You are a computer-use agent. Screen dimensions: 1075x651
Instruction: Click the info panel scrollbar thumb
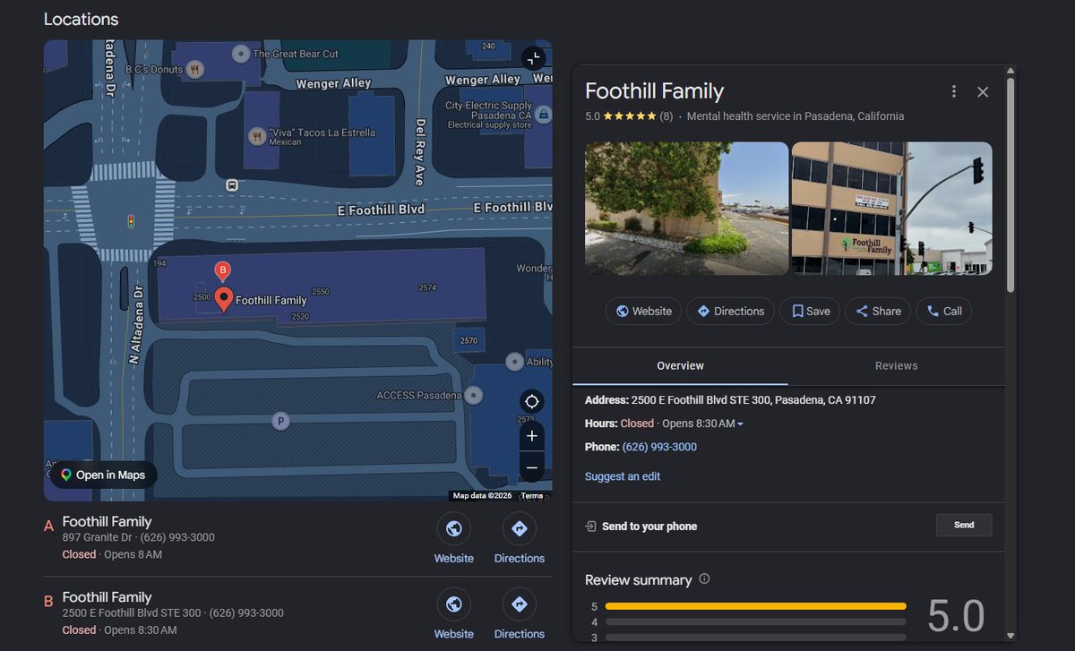[1010, 184]
